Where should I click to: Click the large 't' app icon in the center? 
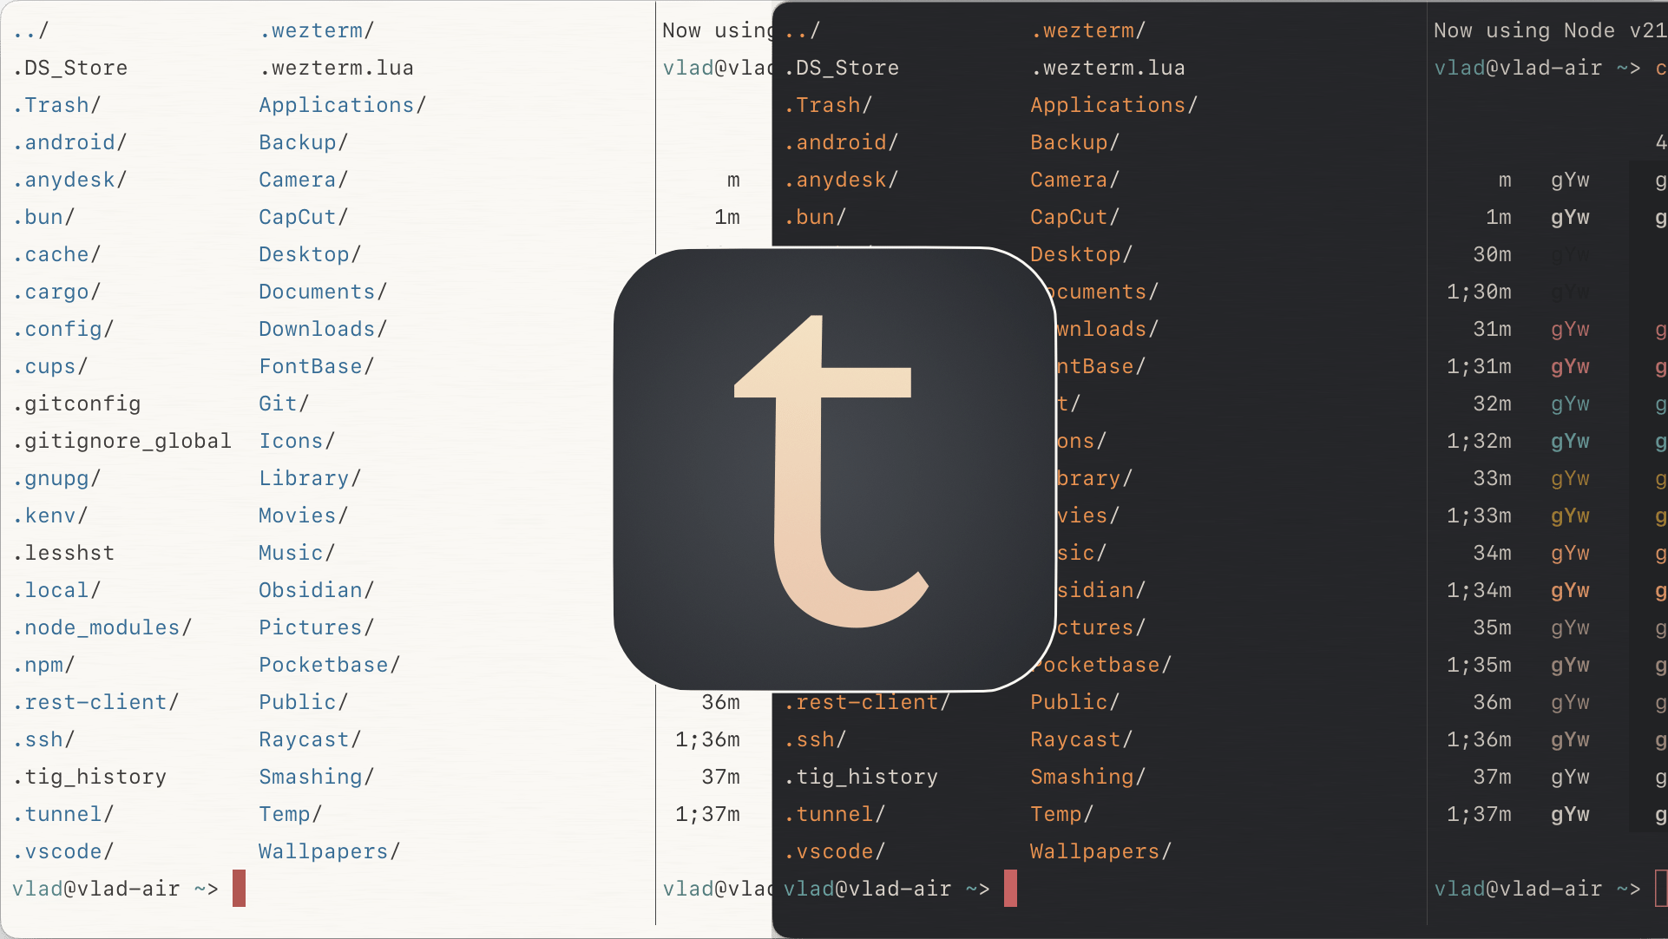[x=834, y=469]
